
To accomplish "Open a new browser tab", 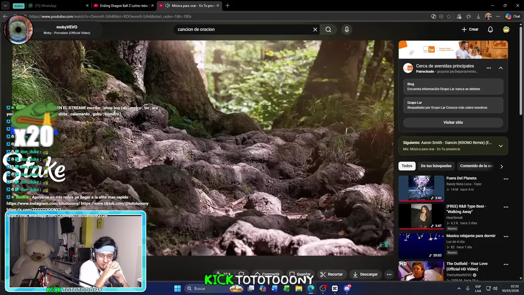I will (228, 6).
